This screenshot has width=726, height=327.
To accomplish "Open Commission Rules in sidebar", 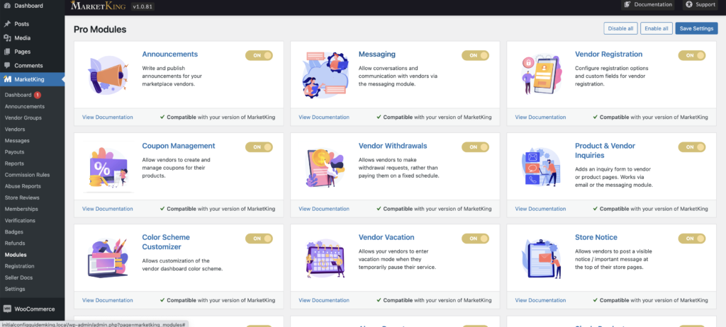I will point(28,175).
